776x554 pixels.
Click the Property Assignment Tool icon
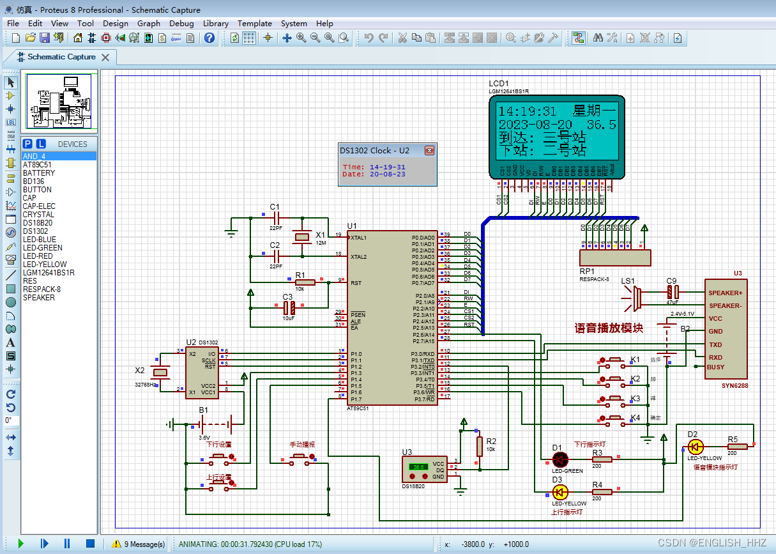(x=612, y=38)
